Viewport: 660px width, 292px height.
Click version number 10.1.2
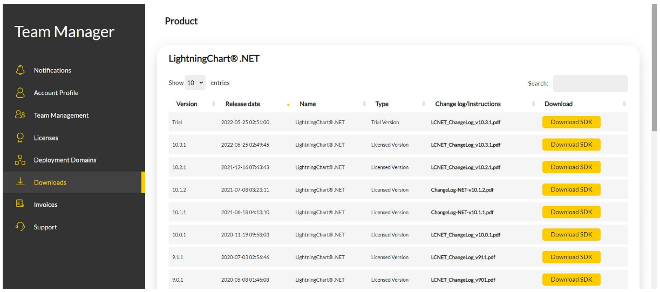[179, 190]
